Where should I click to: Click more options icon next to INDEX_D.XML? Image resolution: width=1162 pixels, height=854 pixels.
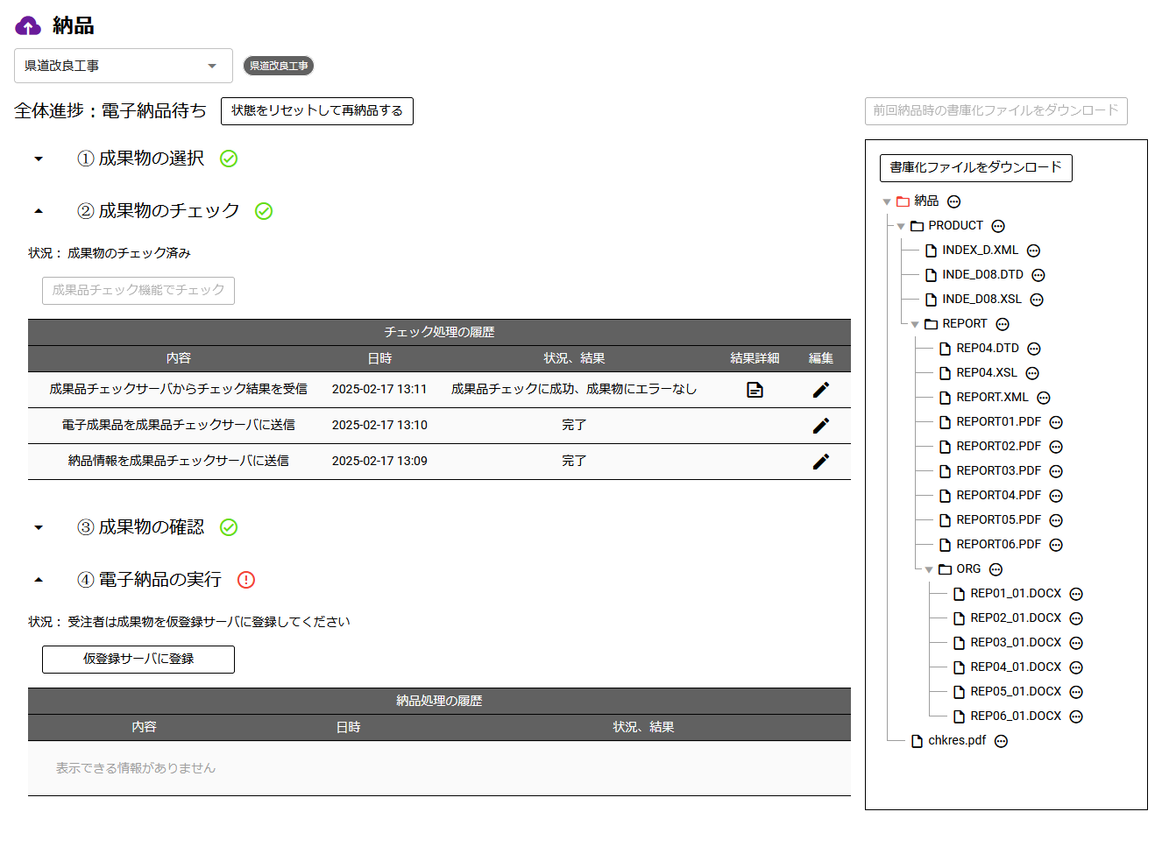click(x=1033, y=251)
